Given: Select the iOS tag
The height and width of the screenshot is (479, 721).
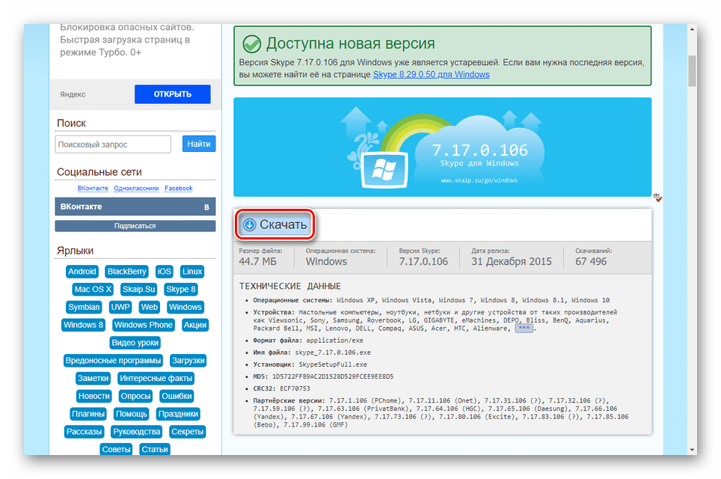Looking at the screenshot, I should [x=164, y=272].
